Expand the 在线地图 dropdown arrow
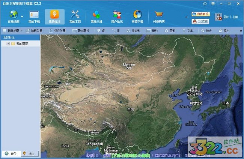 22,16
